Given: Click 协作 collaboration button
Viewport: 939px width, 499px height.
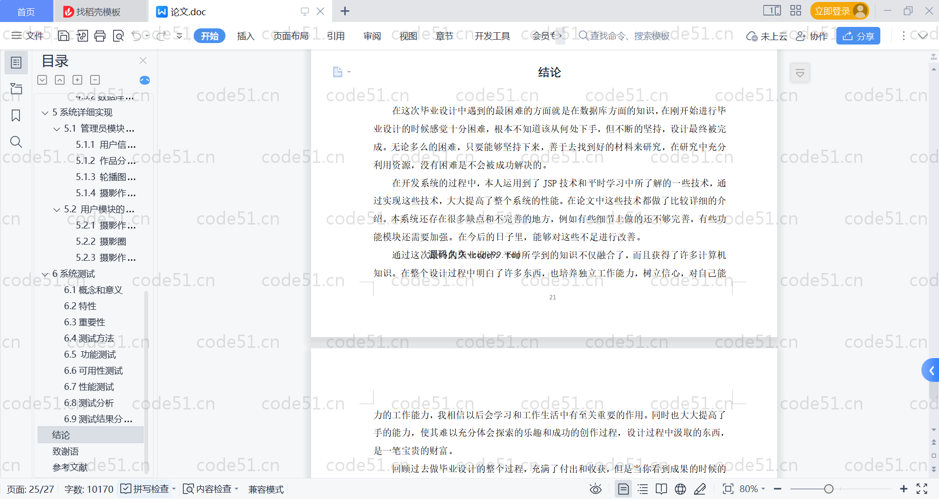Looking at the screenshot, I should point(812,36).
